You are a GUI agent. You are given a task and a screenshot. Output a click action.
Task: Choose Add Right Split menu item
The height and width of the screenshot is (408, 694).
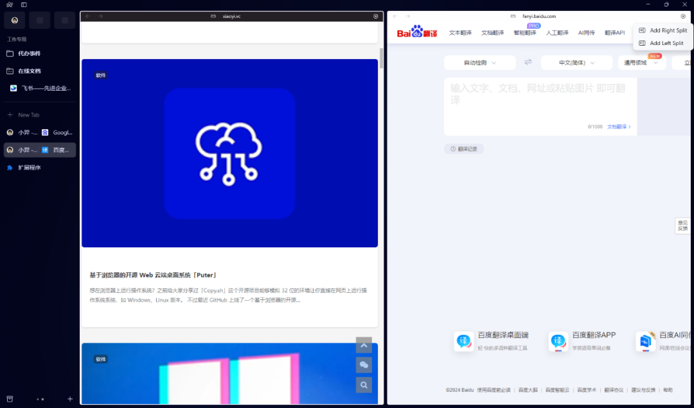pyautogui.click(x=663, y=31)
